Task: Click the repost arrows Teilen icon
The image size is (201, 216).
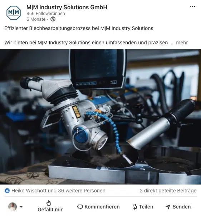Action: (x=134, y=207)
